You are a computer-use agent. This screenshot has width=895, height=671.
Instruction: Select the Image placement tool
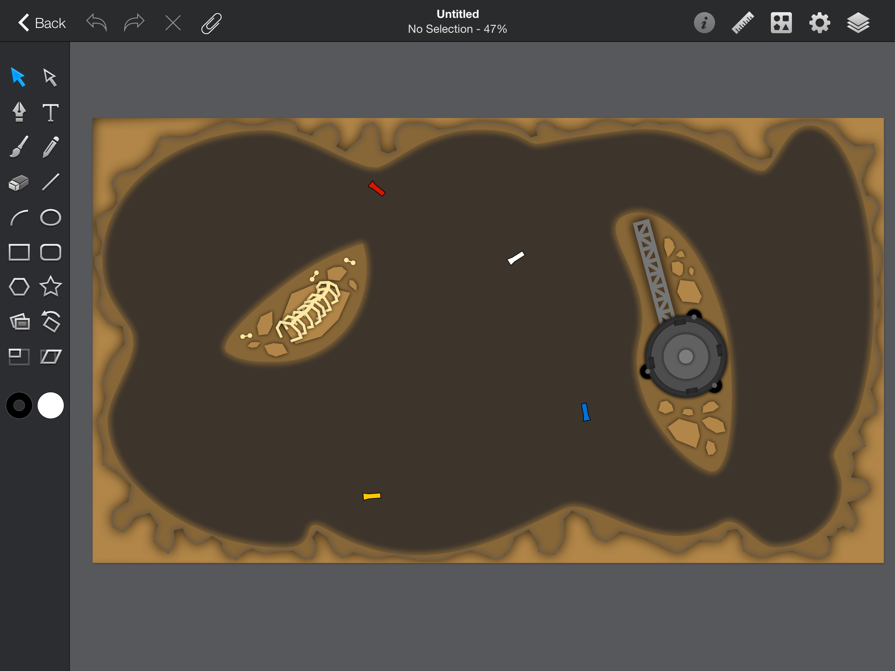[x=20, y=322]
